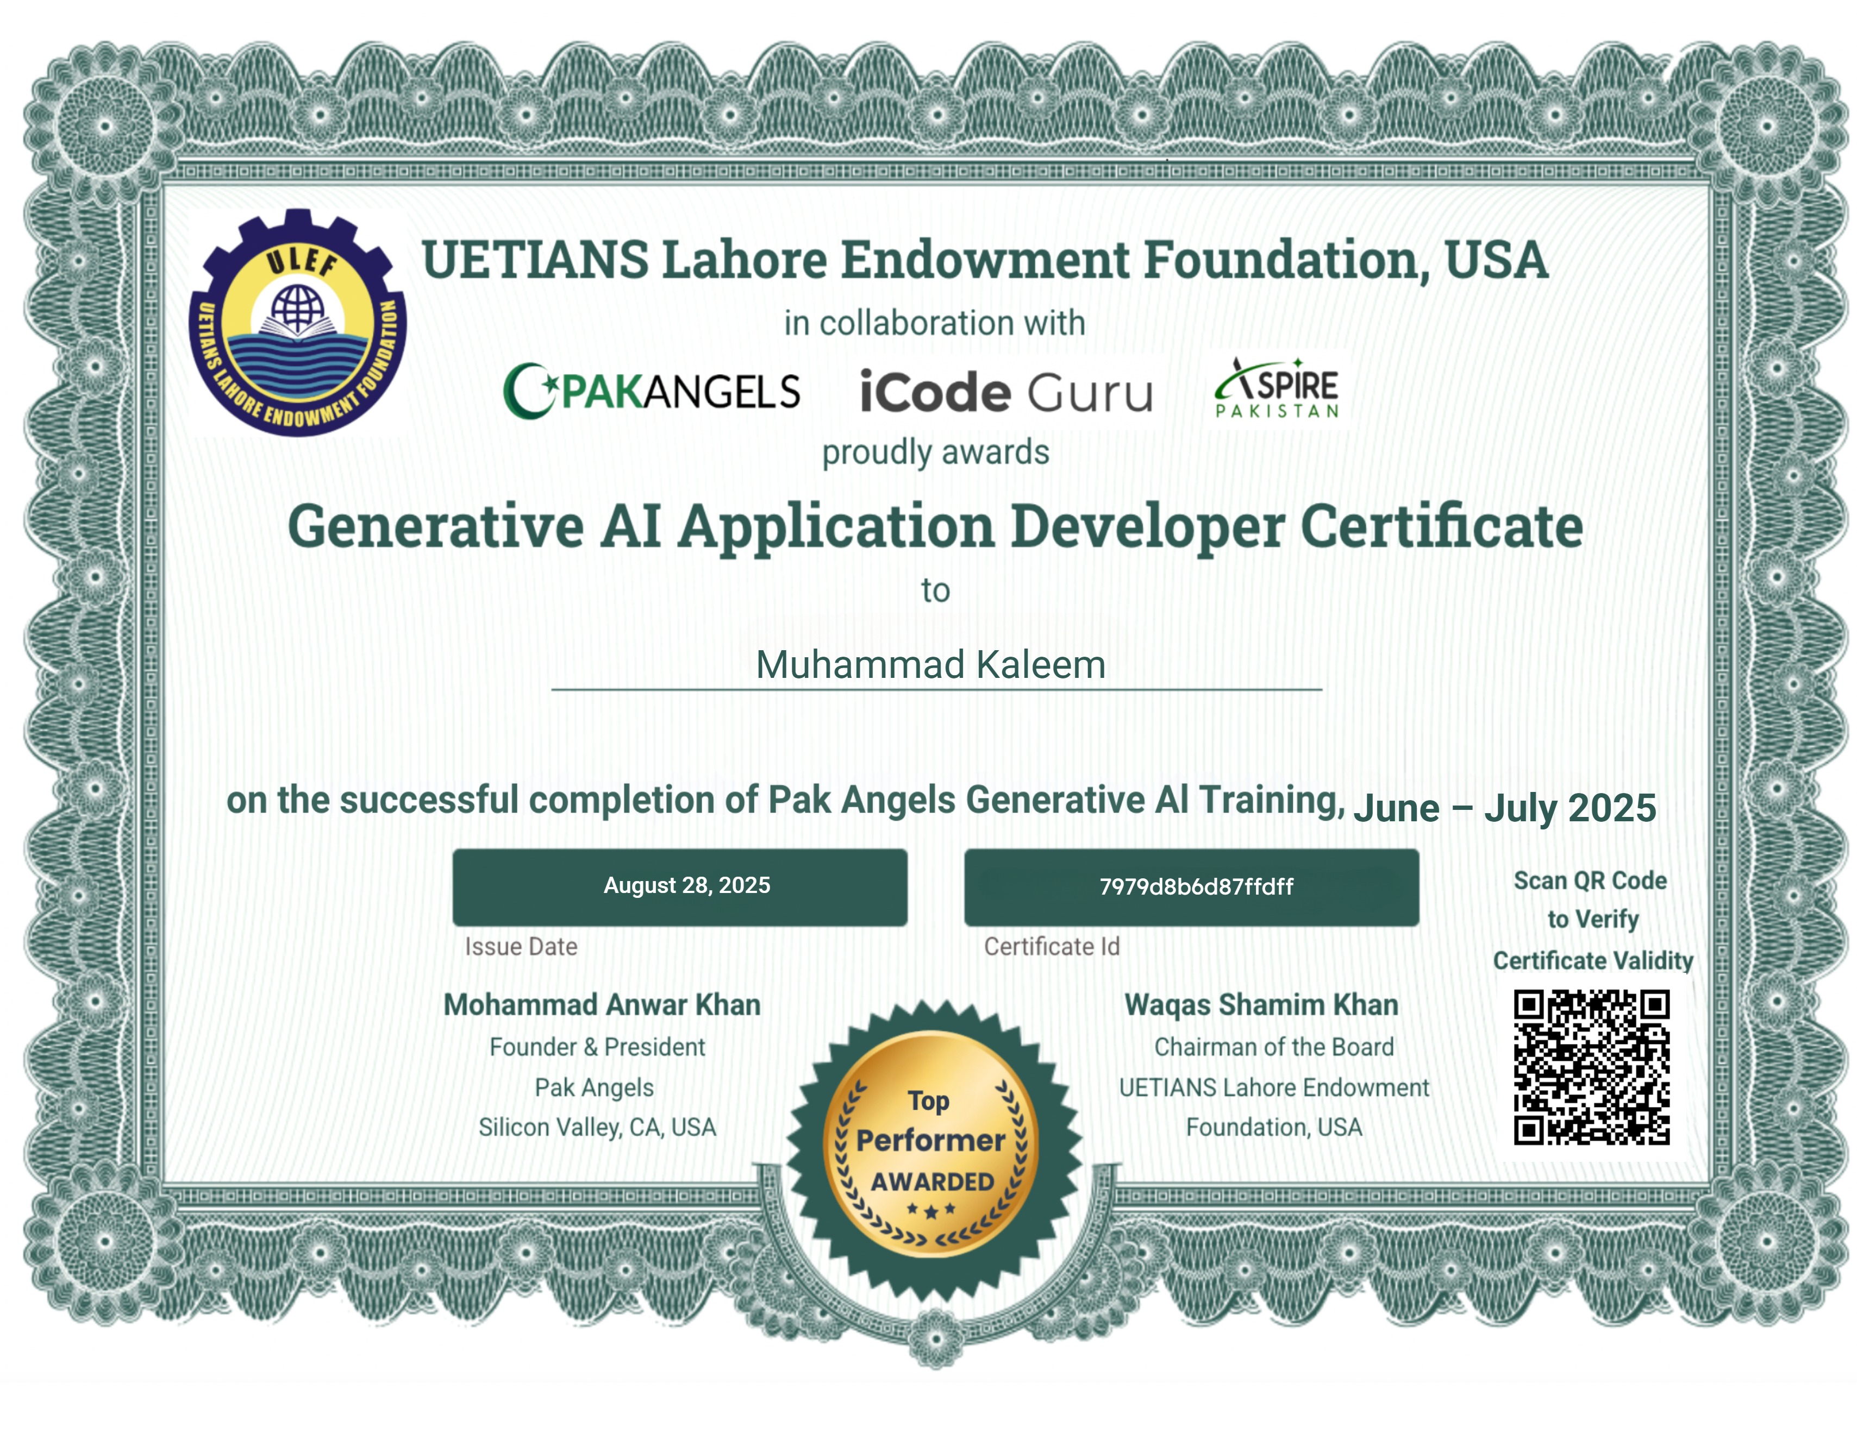Click the August 28, 2025 issue date box
Viewport: 1857px width, 1434px height.
point(679,886)
